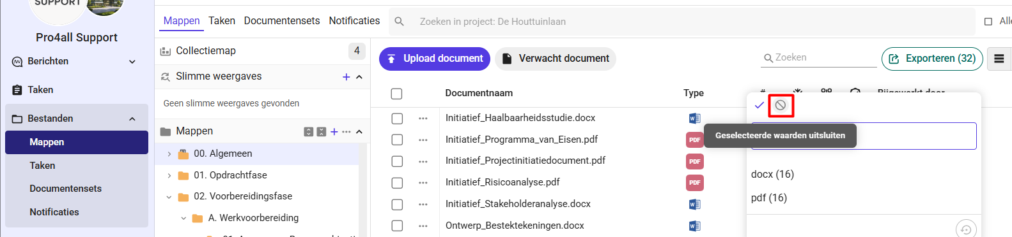Switch to the Documentensets tab
The image size is (1012, 237).
point(282,21)
